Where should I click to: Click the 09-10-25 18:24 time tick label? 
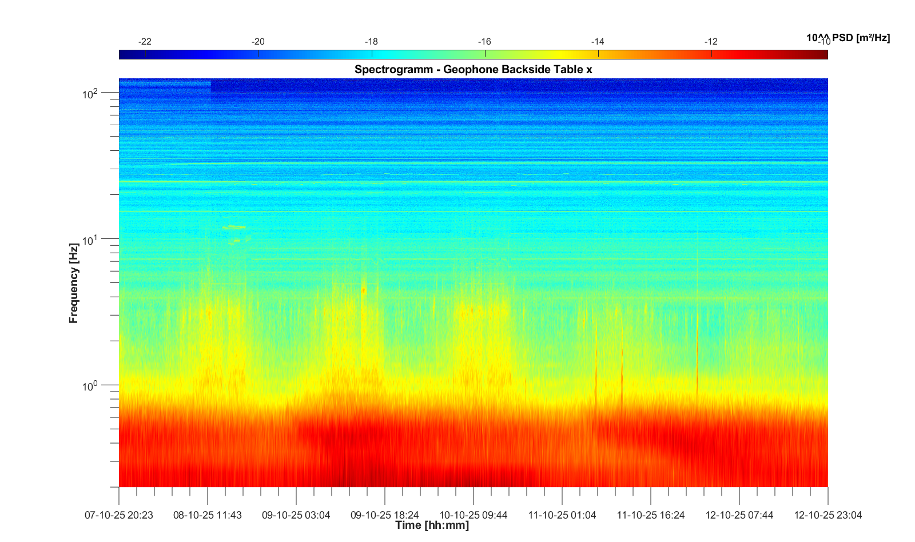pyautogui.click(x=385, y=515)
